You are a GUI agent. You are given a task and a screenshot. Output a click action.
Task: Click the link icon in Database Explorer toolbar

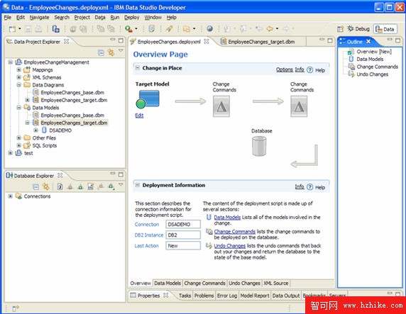point(46,186)
